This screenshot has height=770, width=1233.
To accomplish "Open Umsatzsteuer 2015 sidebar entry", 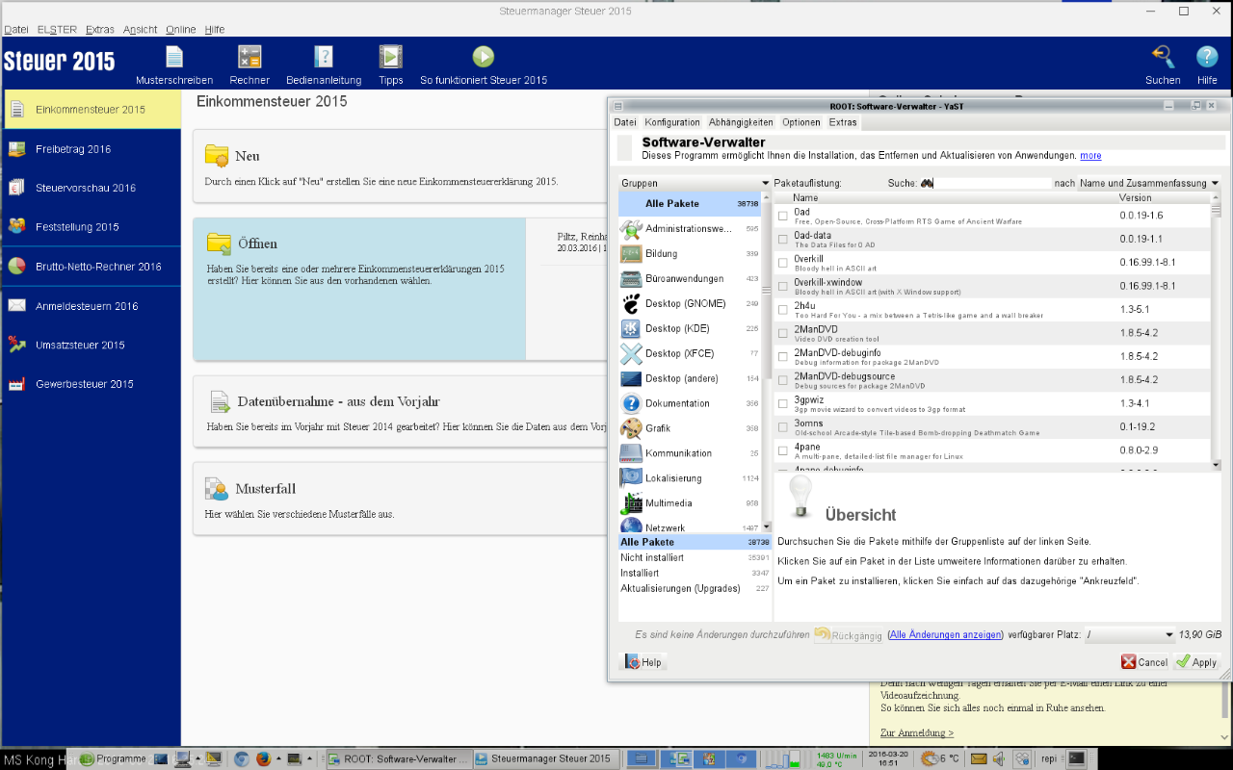I will click(92, 345).
